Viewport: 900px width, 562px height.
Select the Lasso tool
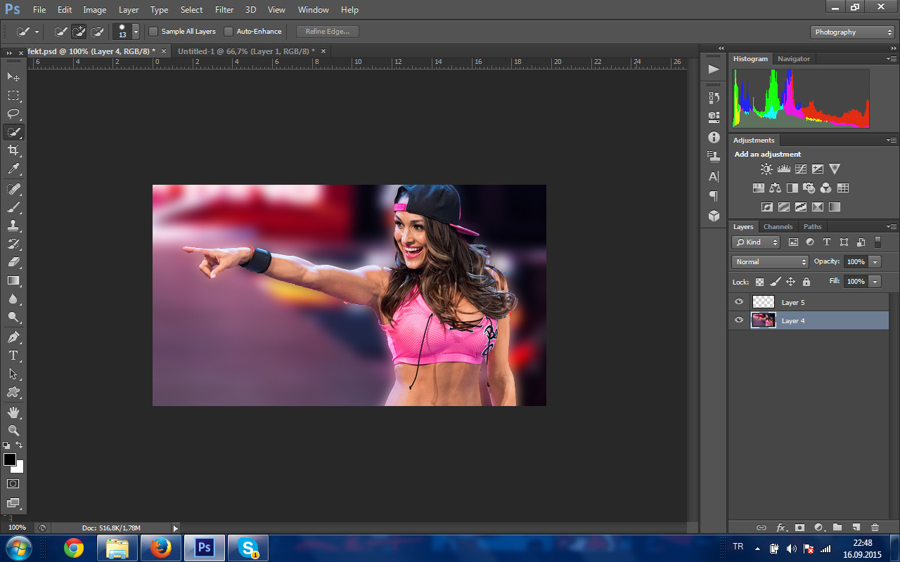[13, 113]
